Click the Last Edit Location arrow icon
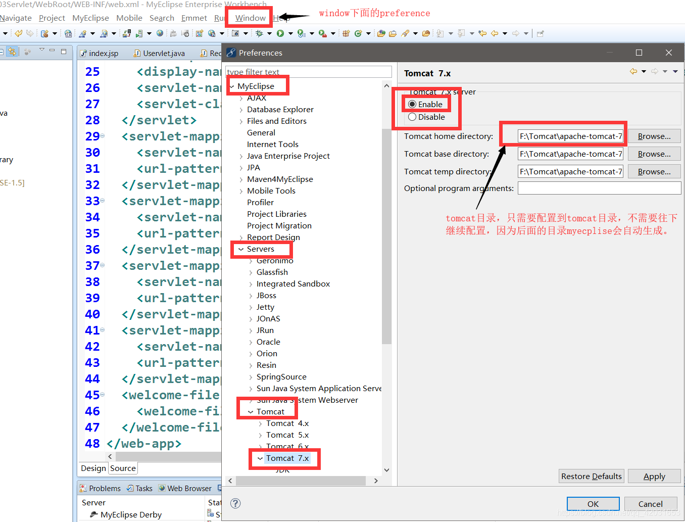The height and width of the screenshot is (522, 685). tap(482, 33)
